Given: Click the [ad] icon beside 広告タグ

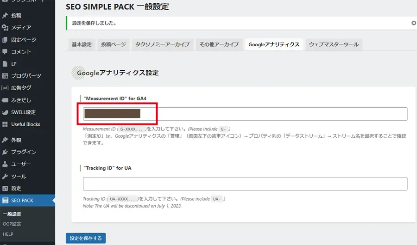Looking at the screenshot, I should click(x=5, y=87).
